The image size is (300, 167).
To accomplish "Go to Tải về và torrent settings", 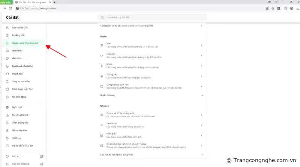I will coord(20,115).
